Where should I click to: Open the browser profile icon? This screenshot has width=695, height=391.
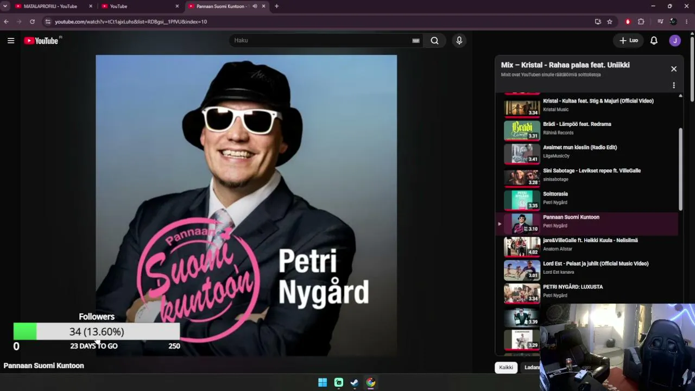click(x=673, y=22)
